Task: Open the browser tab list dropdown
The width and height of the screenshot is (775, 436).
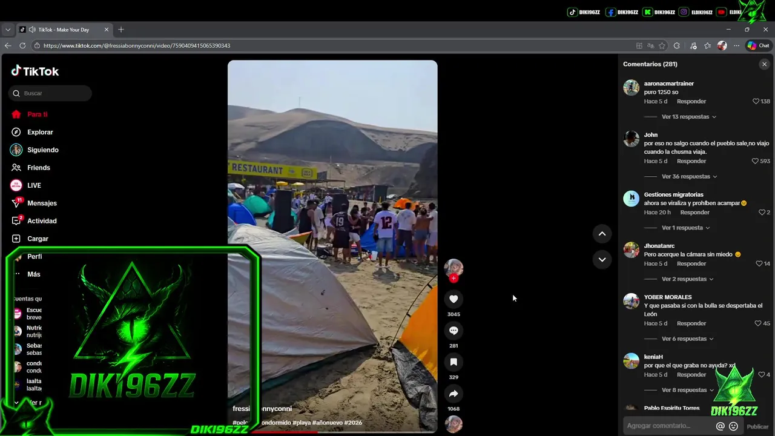Action: click(x=8, y=30)
